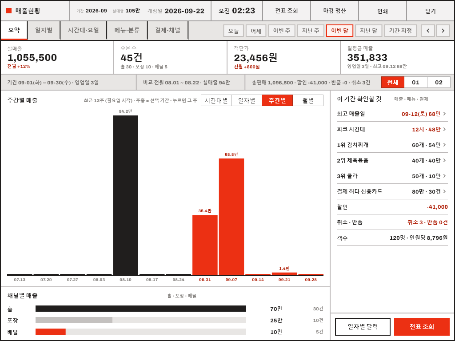455x341 pixels.
Task: Open the 최고 매출일 row chevron
Action: [444, 114]
